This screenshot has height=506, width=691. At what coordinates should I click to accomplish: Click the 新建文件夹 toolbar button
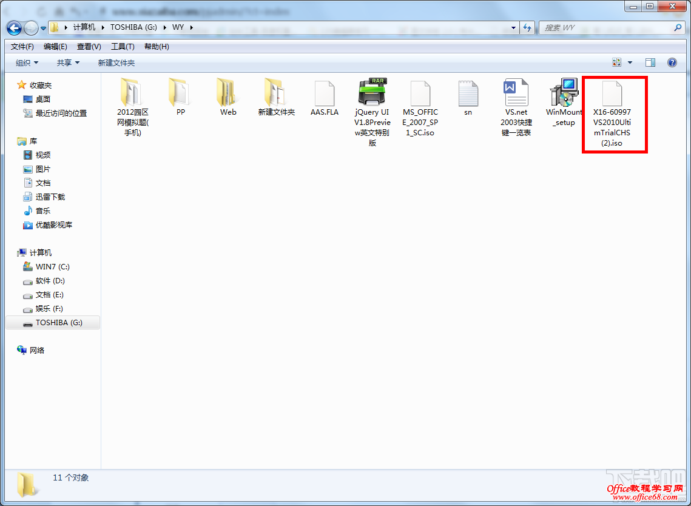tap(116, 63)
